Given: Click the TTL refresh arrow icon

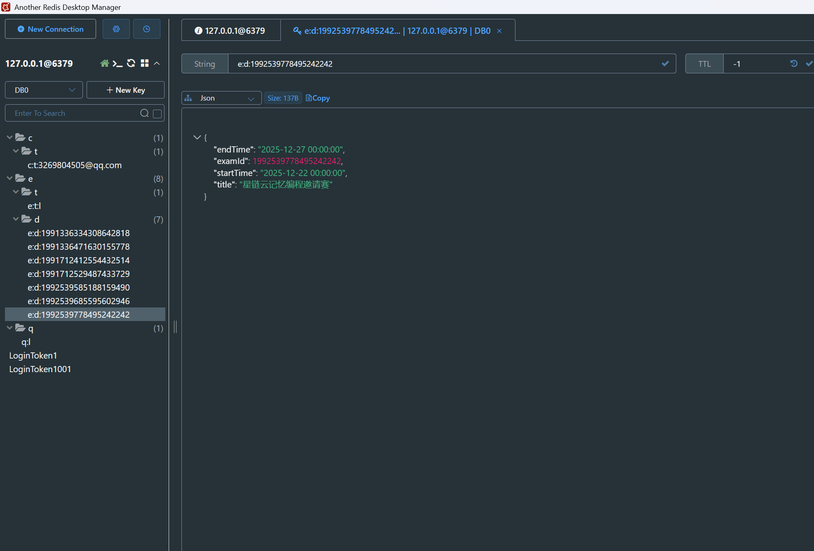Looking at the screenshot, I should click(x=793, y=63).
